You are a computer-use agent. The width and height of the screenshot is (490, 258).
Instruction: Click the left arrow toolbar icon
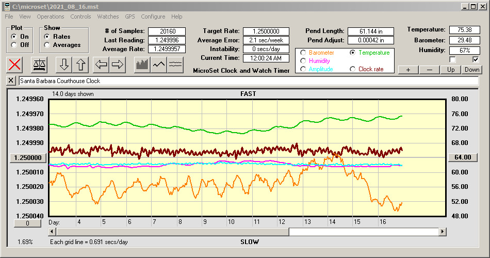101,64
